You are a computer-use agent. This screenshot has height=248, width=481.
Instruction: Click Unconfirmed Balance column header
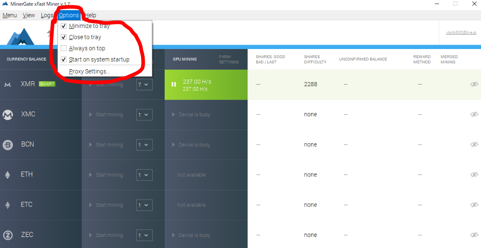click(363, 59)
